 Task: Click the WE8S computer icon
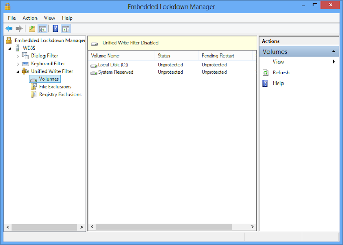[17, 48]
